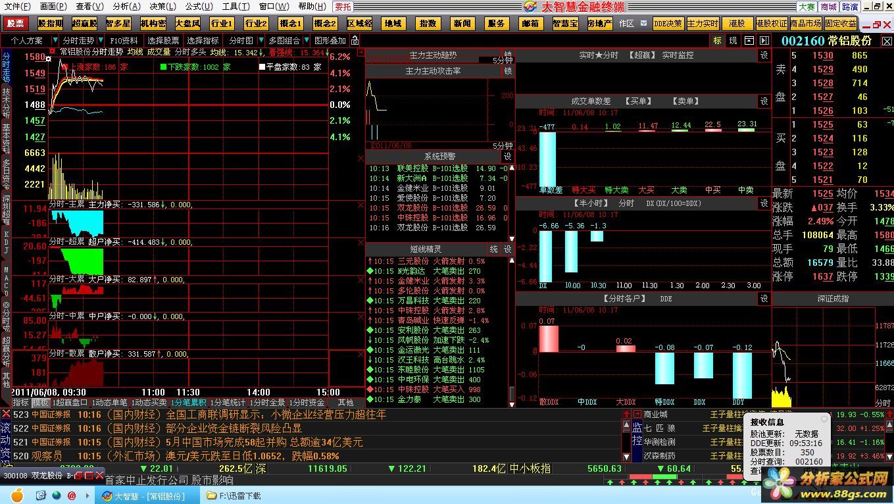
Task: Open 智慧宝 from the toolbar
Action: [x=565, y=24]
